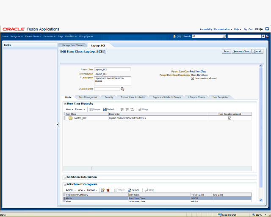Open the help icon beside Edit Item Class title
Viewport: 271px width, 217px height.
point(105,52)
